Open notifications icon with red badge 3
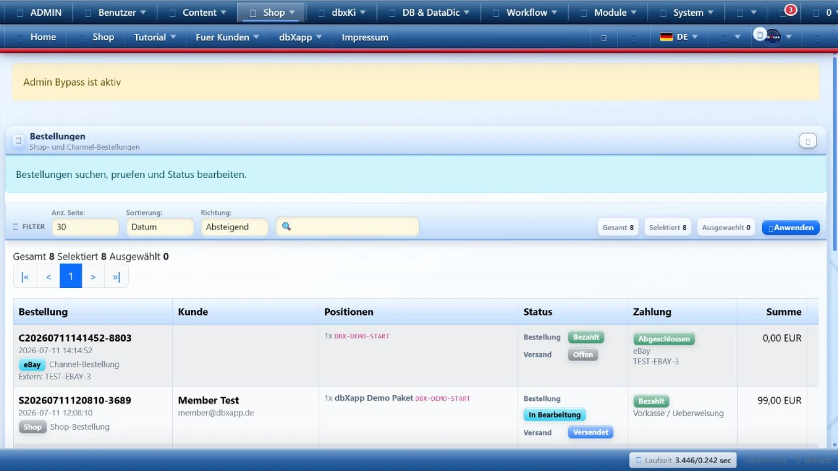 point(788,12)
